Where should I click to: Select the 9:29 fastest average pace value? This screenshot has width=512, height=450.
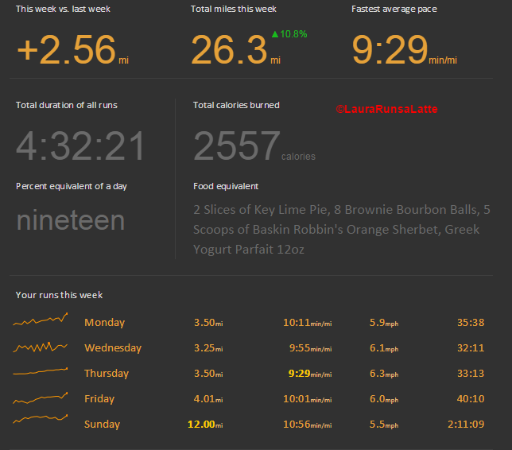click(390, 51)
